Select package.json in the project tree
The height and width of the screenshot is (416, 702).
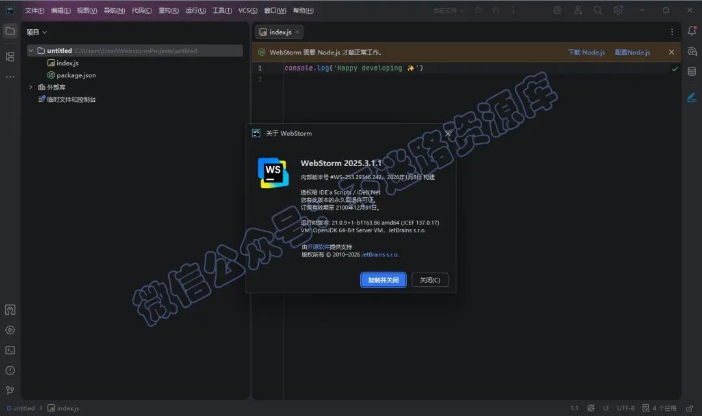coord(71,75)
